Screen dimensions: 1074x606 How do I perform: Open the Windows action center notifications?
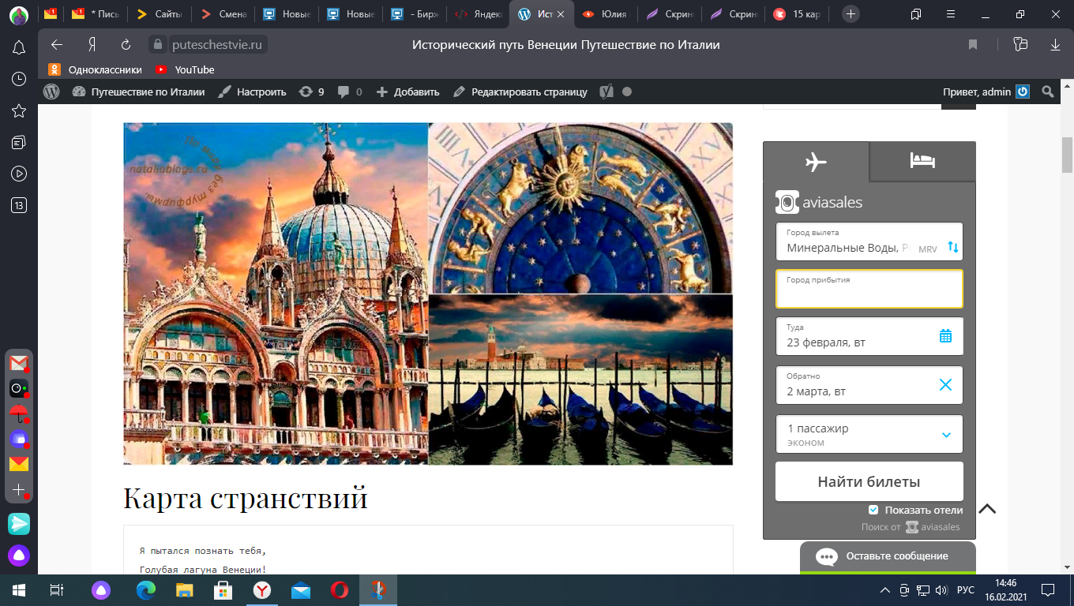pos(1048,590)
